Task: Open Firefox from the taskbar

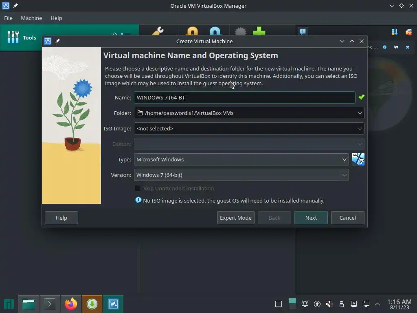Action: 71,304
